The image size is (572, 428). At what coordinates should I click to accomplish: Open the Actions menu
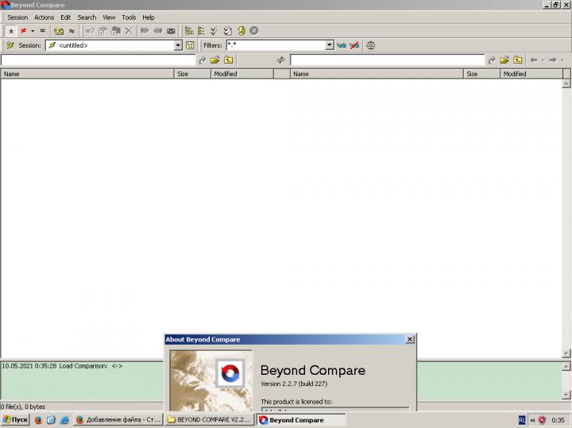(x=44, y=17)
